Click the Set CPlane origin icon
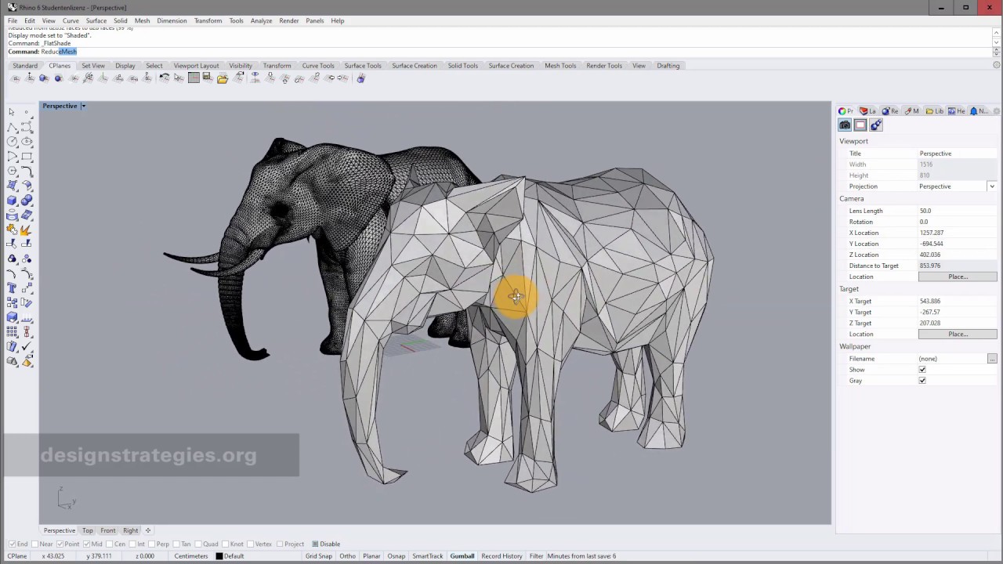 coord(16,78)
